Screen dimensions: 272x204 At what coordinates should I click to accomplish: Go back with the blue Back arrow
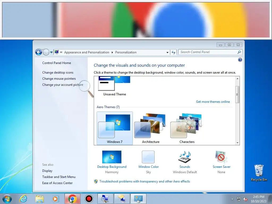39,52
